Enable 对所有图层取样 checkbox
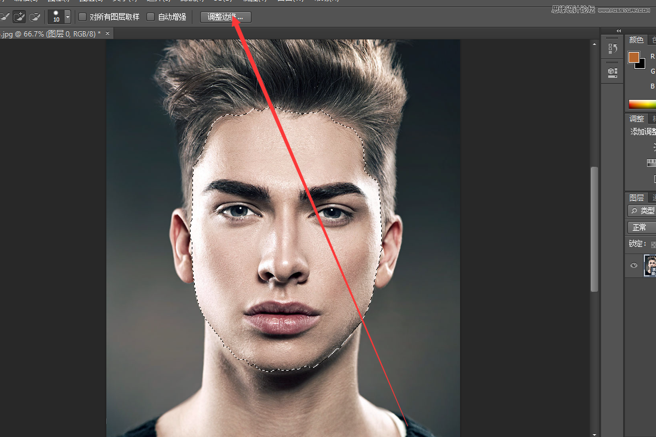The width and height of the screenshot is (656, 437). point(82,17)
